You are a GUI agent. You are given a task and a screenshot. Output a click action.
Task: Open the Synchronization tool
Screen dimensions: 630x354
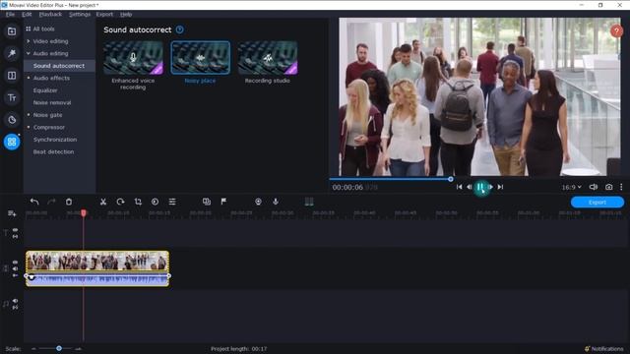pyautogui.click(x=55, y=140)
